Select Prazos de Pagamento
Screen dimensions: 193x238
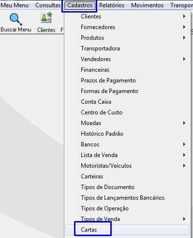127,80
